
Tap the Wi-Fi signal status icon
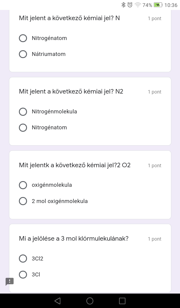click(x=138, y=5)
